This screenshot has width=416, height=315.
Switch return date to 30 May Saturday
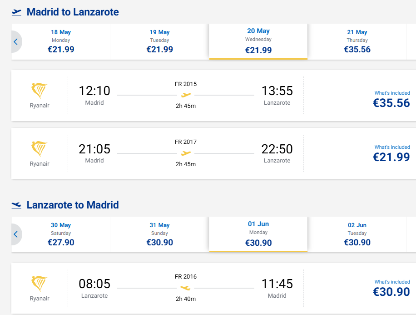click(61, 234)
